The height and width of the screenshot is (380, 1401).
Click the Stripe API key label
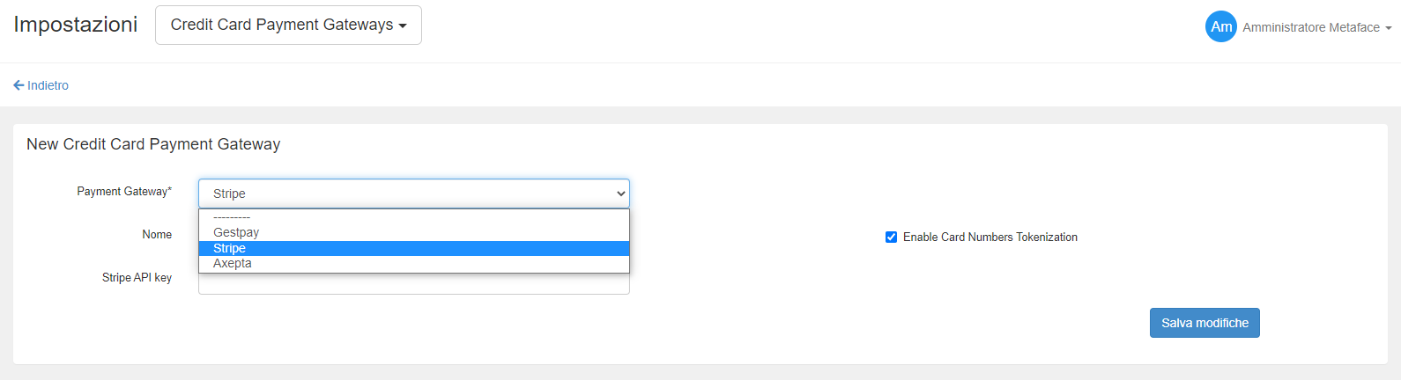137,277
